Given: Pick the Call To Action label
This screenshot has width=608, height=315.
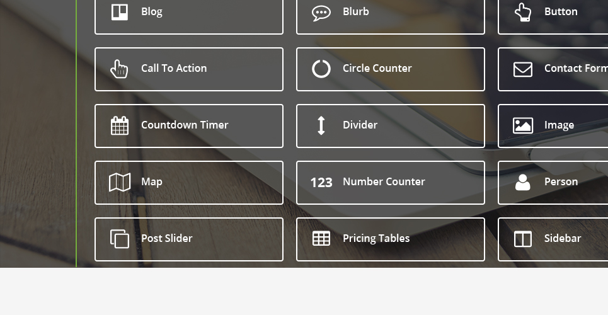Looking at the screenshot, I should click(x=174, y=68).
